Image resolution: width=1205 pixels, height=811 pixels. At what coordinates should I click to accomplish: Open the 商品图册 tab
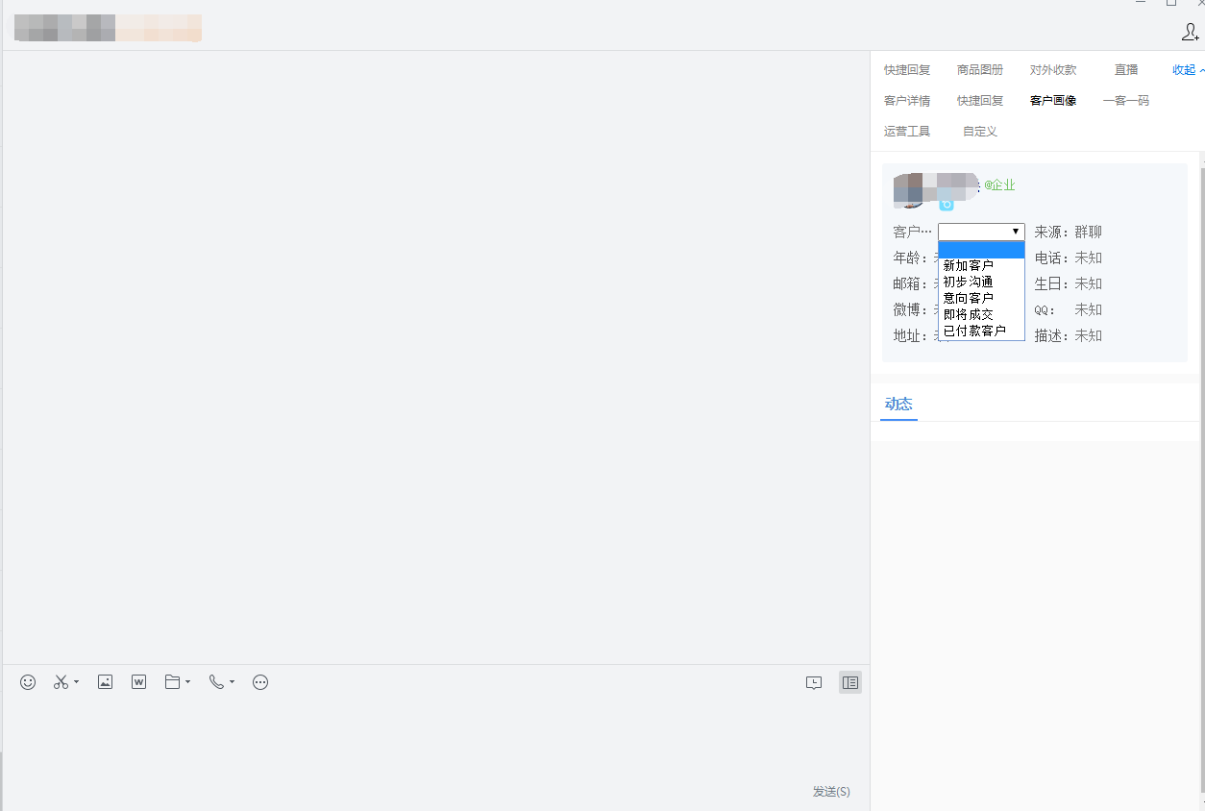(980, 70)
